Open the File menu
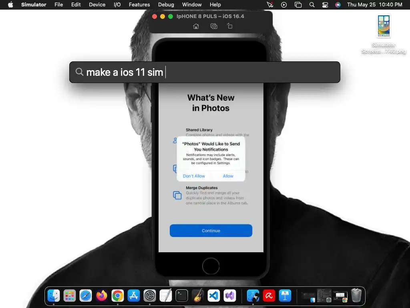 tap(58, 5)
